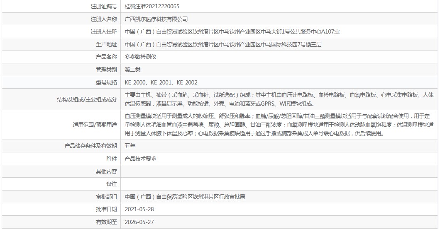The image size is (440, 229).
Task: Click the 审批部门 label
Action: pos(106,197)
